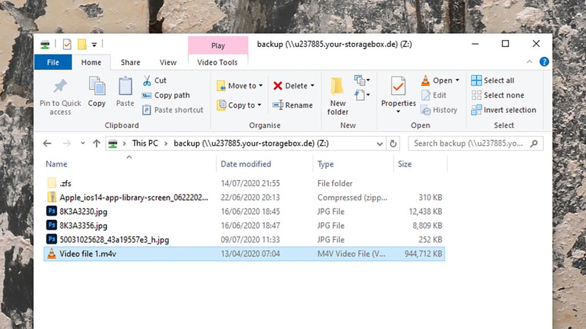Expand the Move to dropdown
The image size is (586, 329).
click(261, 86)
